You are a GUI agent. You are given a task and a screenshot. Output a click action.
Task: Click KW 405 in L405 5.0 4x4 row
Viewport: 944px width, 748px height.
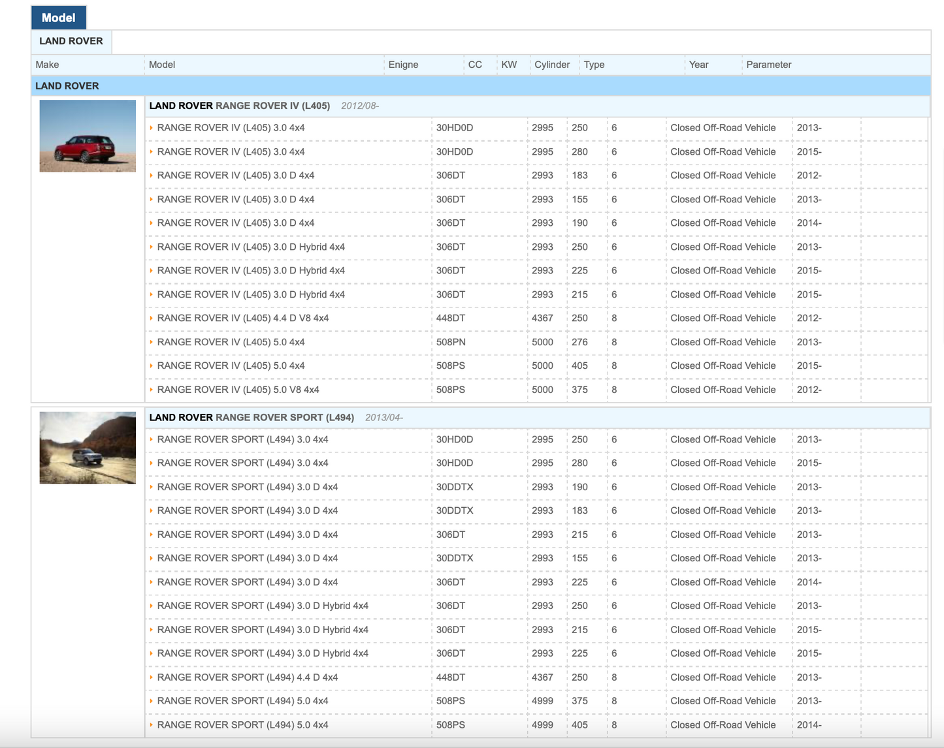point(579,366)
